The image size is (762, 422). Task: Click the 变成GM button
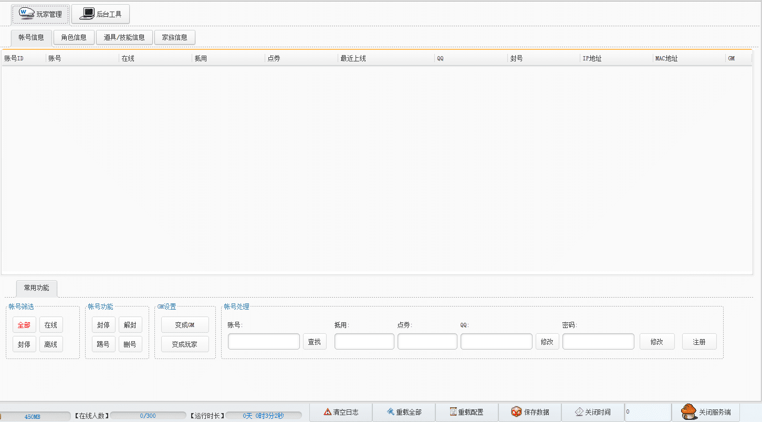click(185, 325)
